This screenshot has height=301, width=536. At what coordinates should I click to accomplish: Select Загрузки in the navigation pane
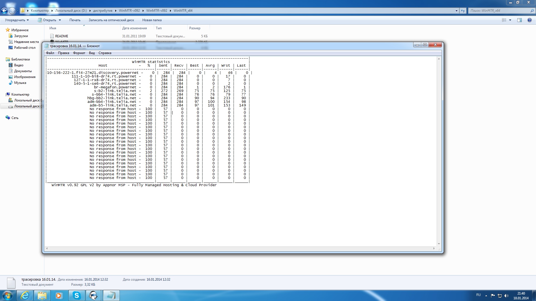pyautogui.click(x=21, y=36)
